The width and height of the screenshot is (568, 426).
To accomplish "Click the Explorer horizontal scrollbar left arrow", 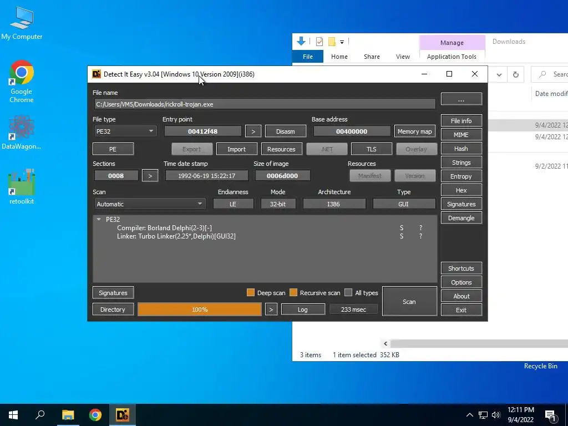I will 386,343.
